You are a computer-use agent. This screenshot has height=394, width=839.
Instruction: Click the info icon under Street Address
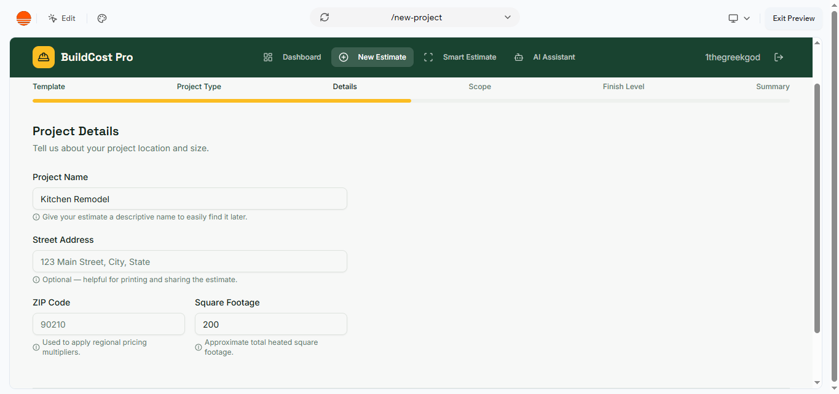[36, 280]
